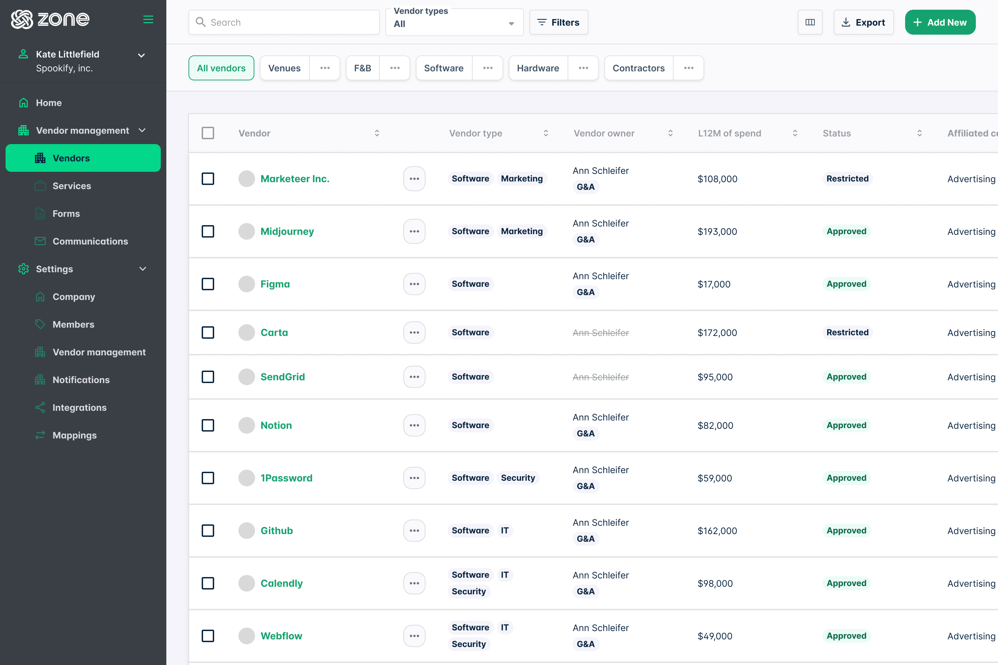This screenshot has width=998, height=665.
Task: Sort by Vendor type column arrows
Action: coord(546,133)
